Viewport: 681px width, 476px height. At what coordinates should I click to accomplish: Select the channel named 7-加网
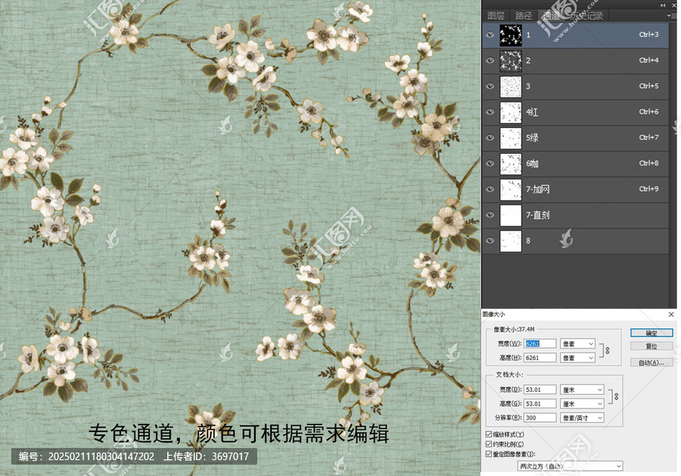(538, 189)
